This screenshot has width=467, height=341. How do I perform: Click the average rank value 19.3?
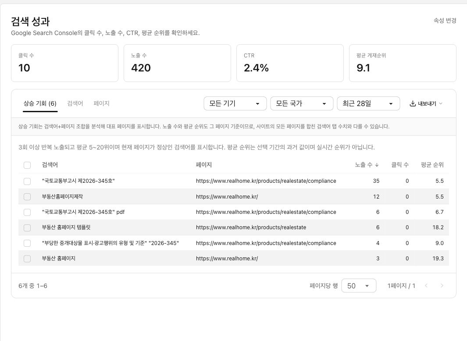click(438, 259)
